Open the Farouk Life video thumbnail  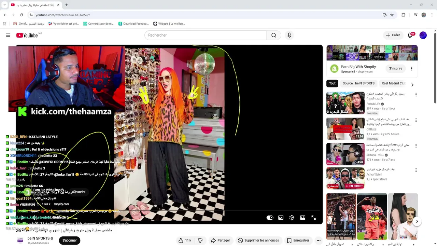pos(346,103)
